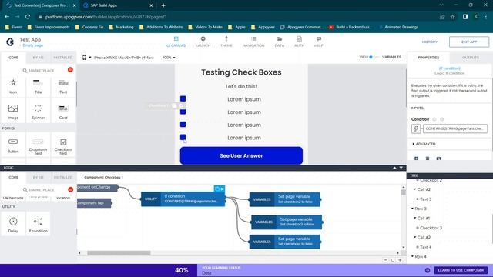Select the Image component
Screen dimensions: 493x277
pos(13,112)
